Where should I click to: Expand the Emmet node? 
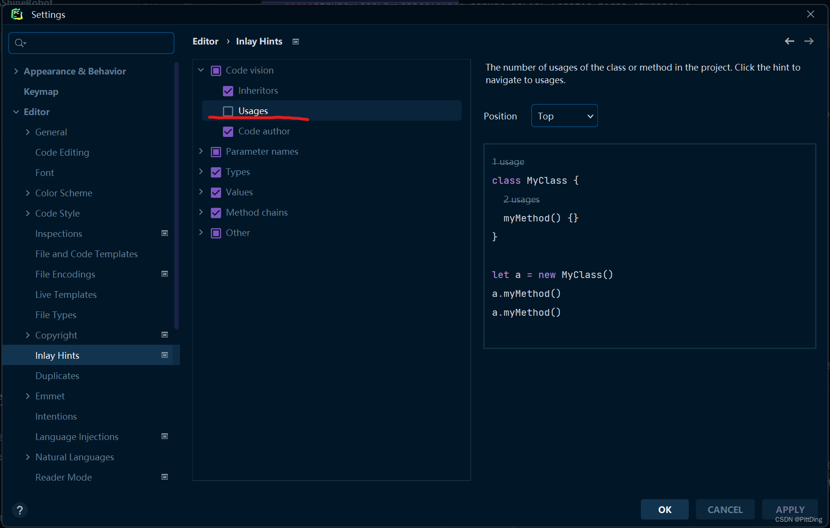point(28,396)
